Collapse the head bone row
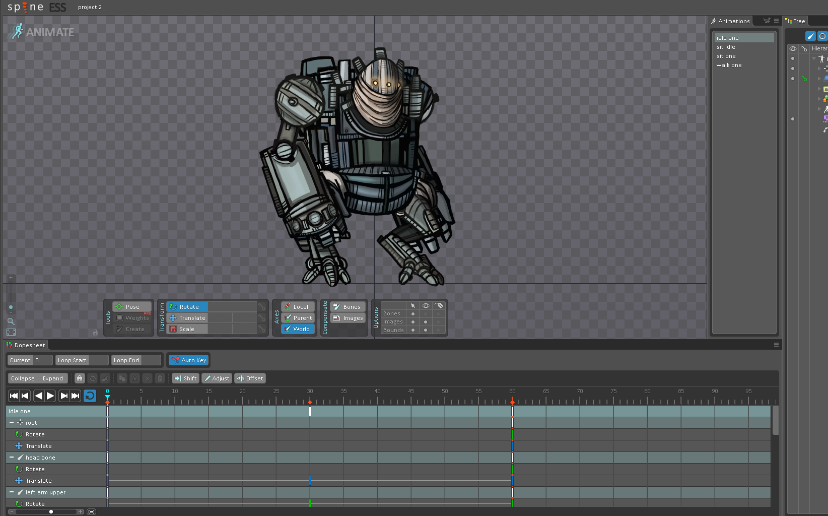The width and height of the screenshot is (828, 516). coord(11,458)
